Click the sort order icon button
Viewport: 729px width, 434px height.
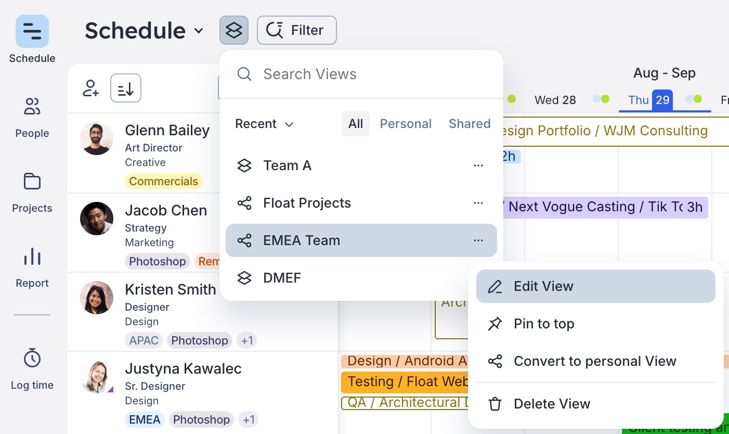coord(126,88)
